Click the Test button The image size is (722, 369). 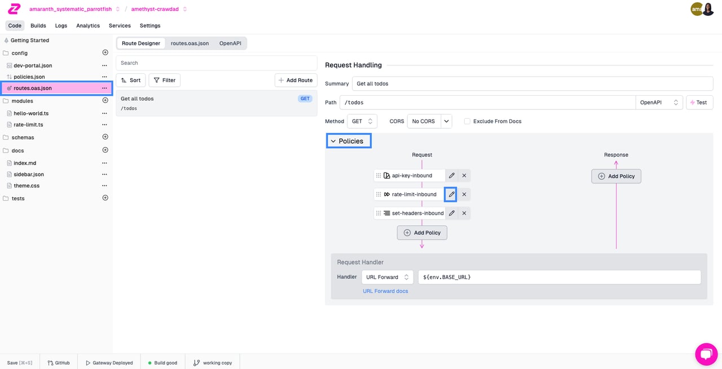pos(699,102)
